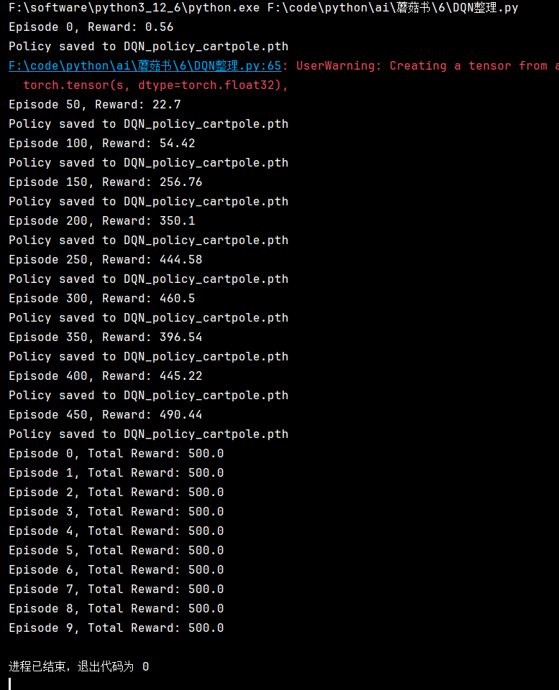559x690 pixels.
Task: Click the Episode 150, Reward: 256.76 line
Action: (106, 182)
